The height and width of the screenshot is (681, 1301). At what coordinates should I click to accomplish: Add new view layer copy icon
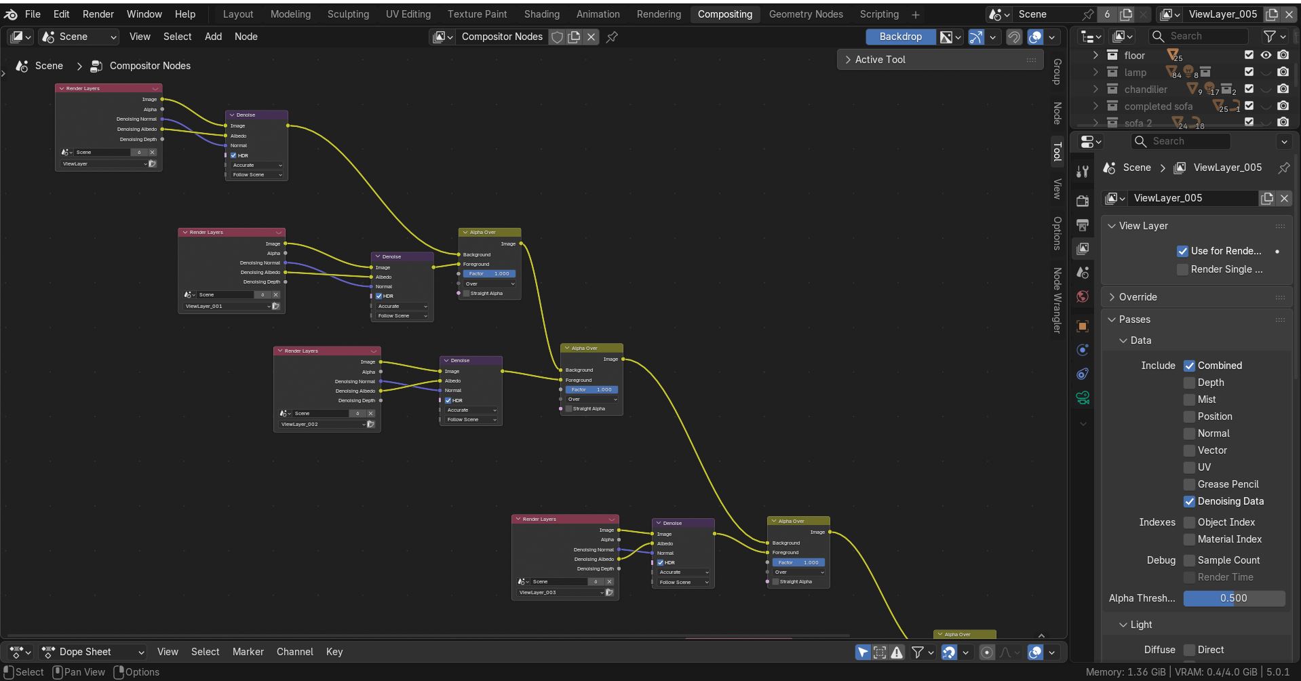(x=1267, y=198)
